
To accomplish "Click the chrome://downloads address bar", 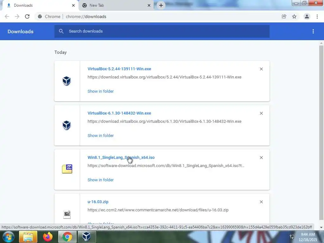I will click(x=157, y=16).
